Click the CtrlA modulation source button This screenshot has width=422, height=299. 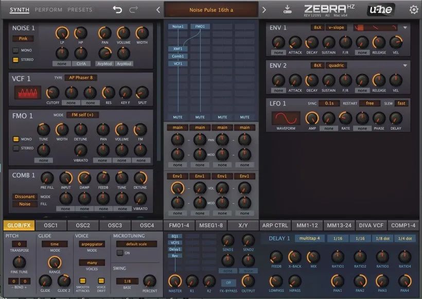(x=81, y=64)
